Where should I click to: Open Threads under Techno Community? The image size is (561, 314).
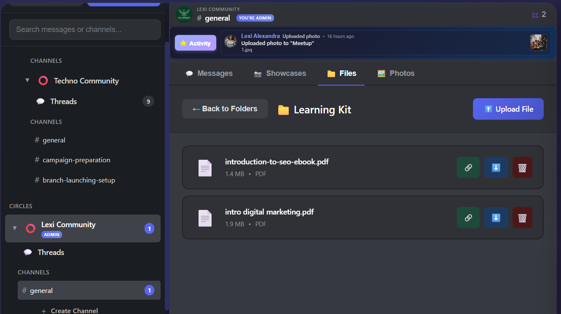pos(63,101)
